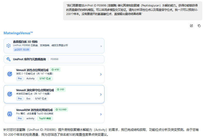Image resolution: width=209 pixels, height=137 pixels.
Task: Click the brain icon on VenusREM card
Action: [10, 114]
